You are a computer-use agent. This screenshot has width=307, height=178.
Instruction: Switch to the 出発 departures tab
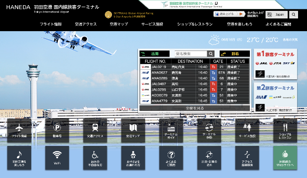(x=154, y=54)
